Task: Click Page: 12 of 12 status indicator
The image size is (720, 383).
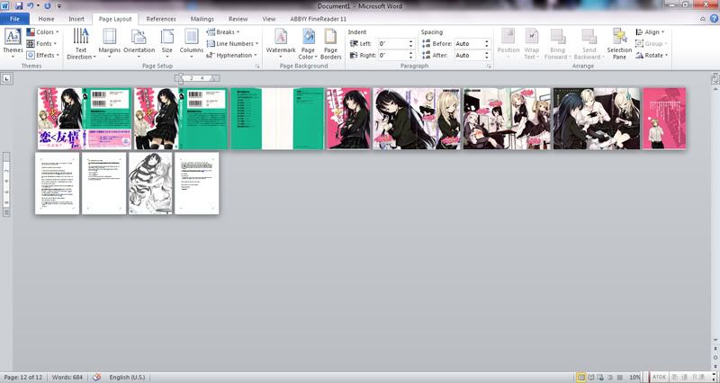Action: [23, 377]
